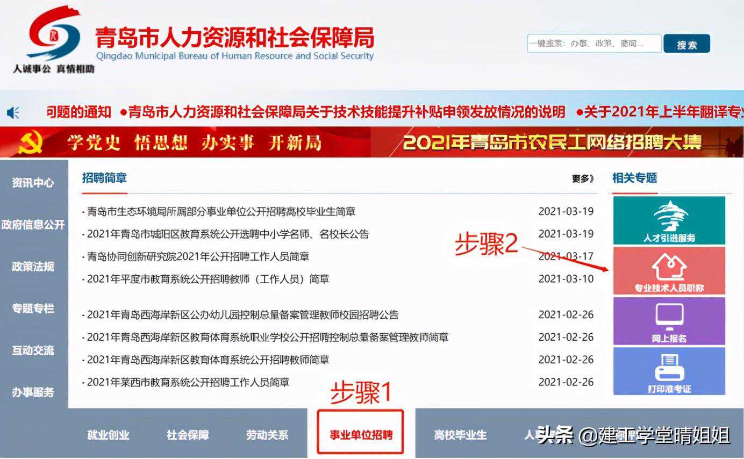Select 政府信息公开 in the left sidebar
The image size is (744, 459).
coord(33,225)
